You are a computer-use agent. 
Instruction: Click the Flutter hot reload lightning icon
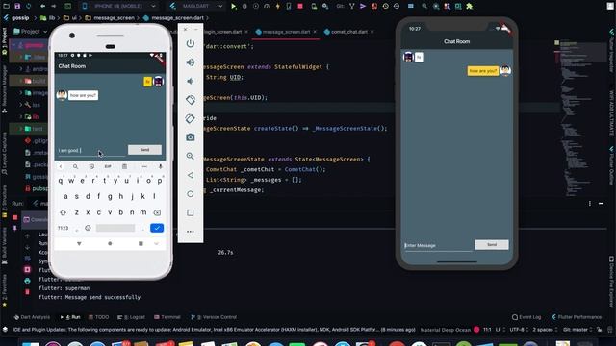[x=278, y=7]
